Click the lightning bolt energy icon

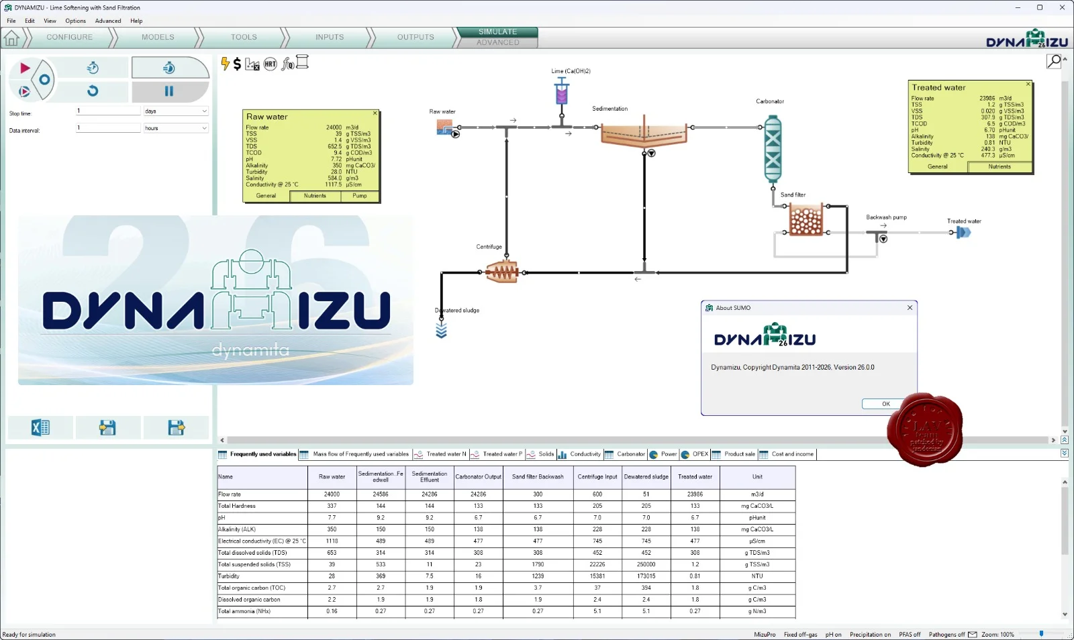pyautogui.click(x=225, y=64)
